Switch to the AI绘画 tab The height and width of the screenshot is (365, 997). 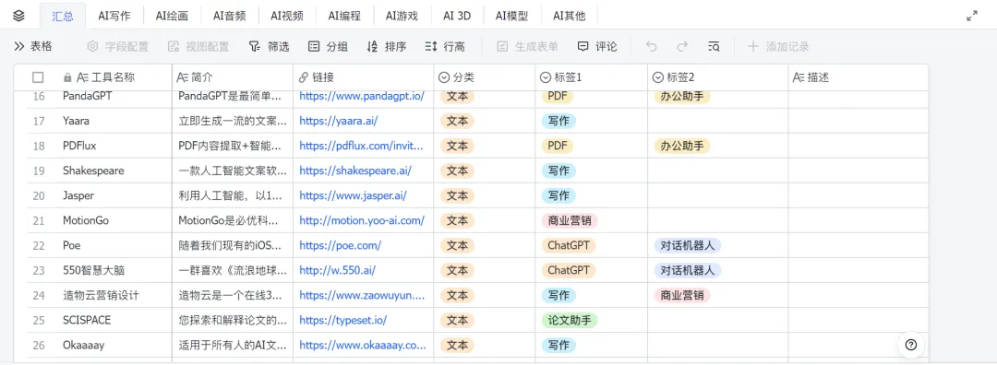(x=172, y=16)
